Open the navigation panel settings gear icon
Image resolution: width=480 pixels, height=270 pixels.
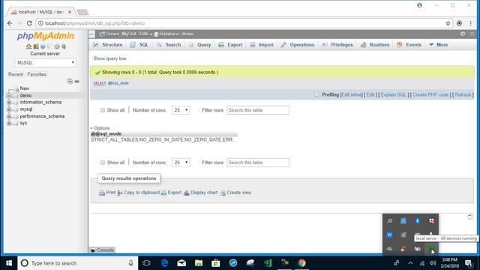click(57, 46)
